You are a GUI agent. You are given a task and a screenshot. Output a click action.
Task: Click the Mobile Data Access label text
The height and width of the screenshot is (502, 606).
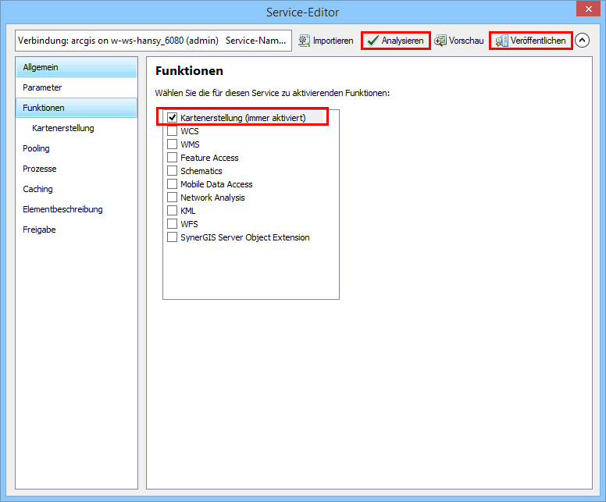pos(216,184)
